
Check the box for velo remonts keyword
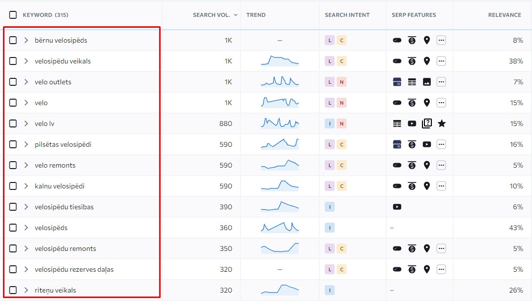point(13,165)
